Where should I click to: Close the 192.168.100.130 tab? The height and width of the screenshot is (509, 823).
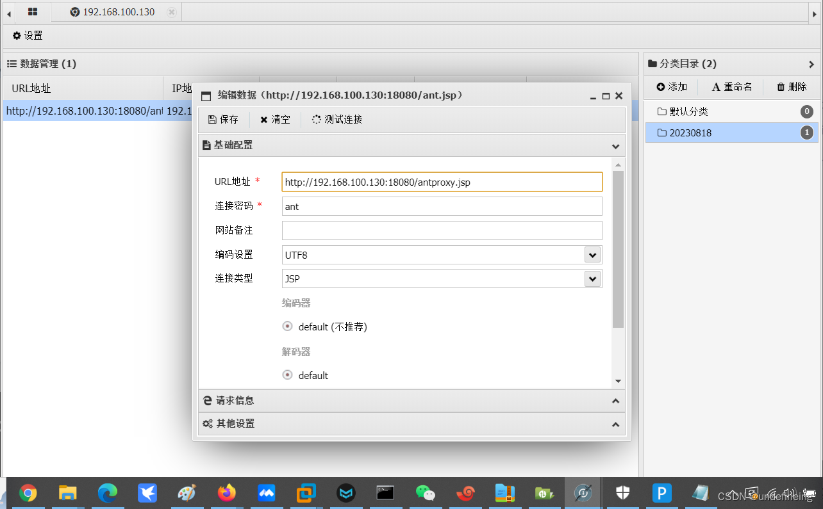pyautogui.click(x=171, y=12)
